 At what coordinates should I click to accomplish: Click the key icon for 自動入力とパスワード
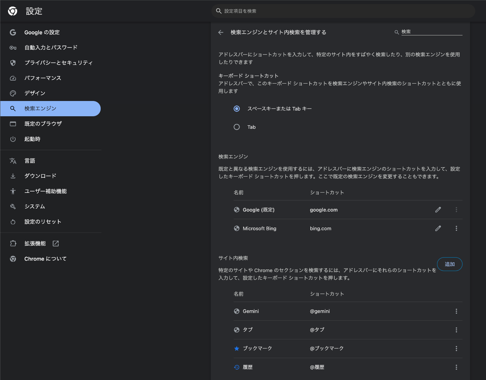(x=13, y=48)
